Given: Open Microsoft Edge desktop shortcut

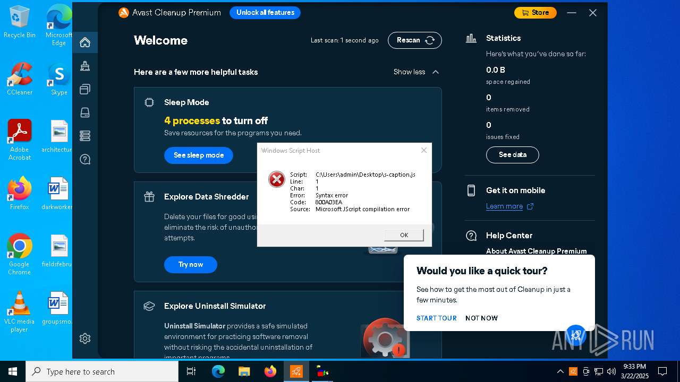Looking at the screenshot, I should (x=59, y=25).
